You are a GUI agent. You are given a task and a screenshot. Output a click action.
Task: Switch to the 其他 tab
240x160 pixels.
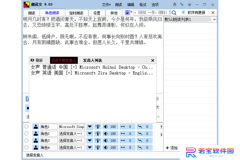coord(114,13)
